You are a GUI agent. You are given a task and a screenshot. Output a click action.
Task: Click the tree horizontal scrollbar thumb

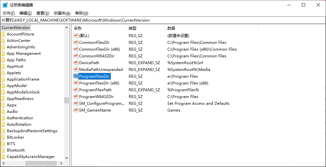point(41,163)
